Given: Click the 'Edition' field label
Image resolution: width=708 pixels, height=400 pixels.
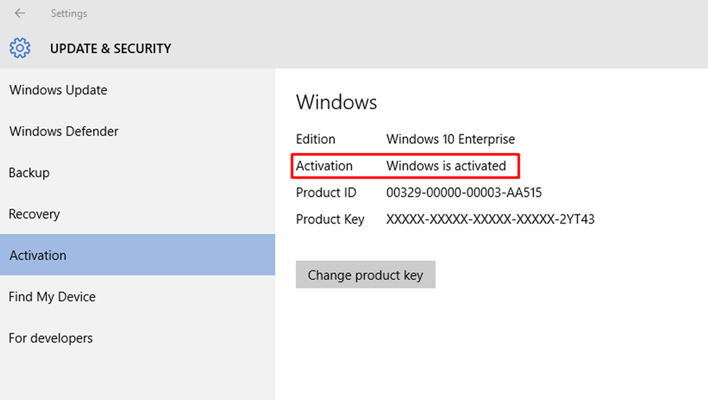Looking at the screenshot, I should click(316, 139).
